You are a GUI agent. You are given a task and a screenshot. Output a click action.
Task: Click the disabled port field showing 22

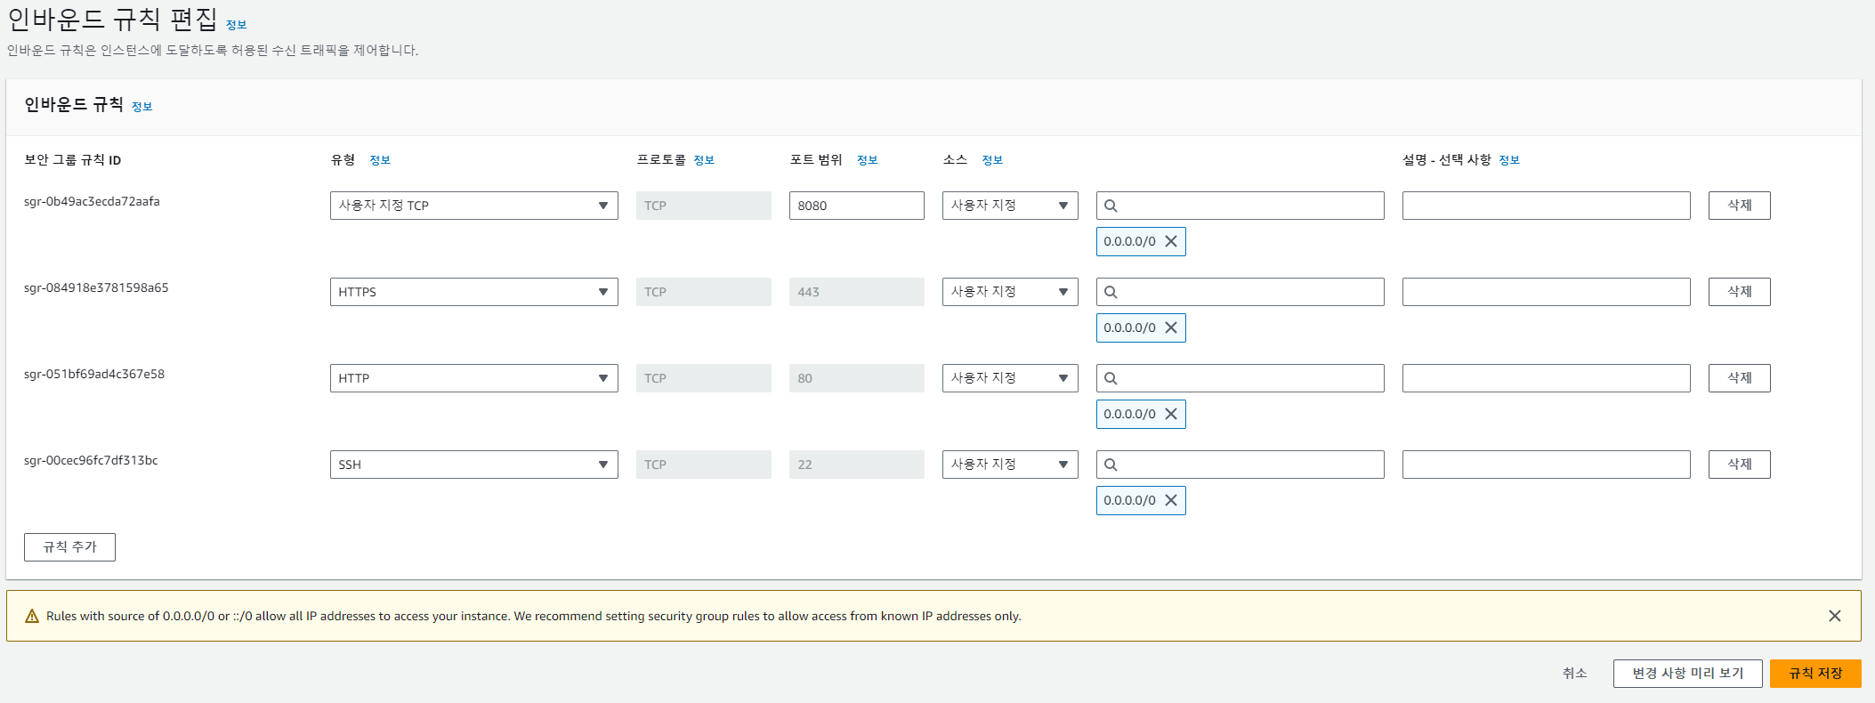click(856, 465)
